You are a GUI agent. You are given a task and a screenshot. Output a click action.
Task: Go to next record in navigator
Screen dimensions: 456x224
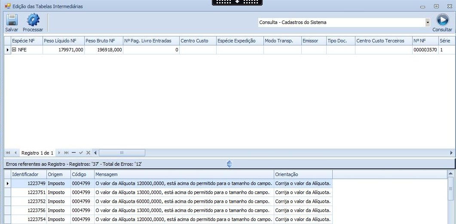pos(59,153)
